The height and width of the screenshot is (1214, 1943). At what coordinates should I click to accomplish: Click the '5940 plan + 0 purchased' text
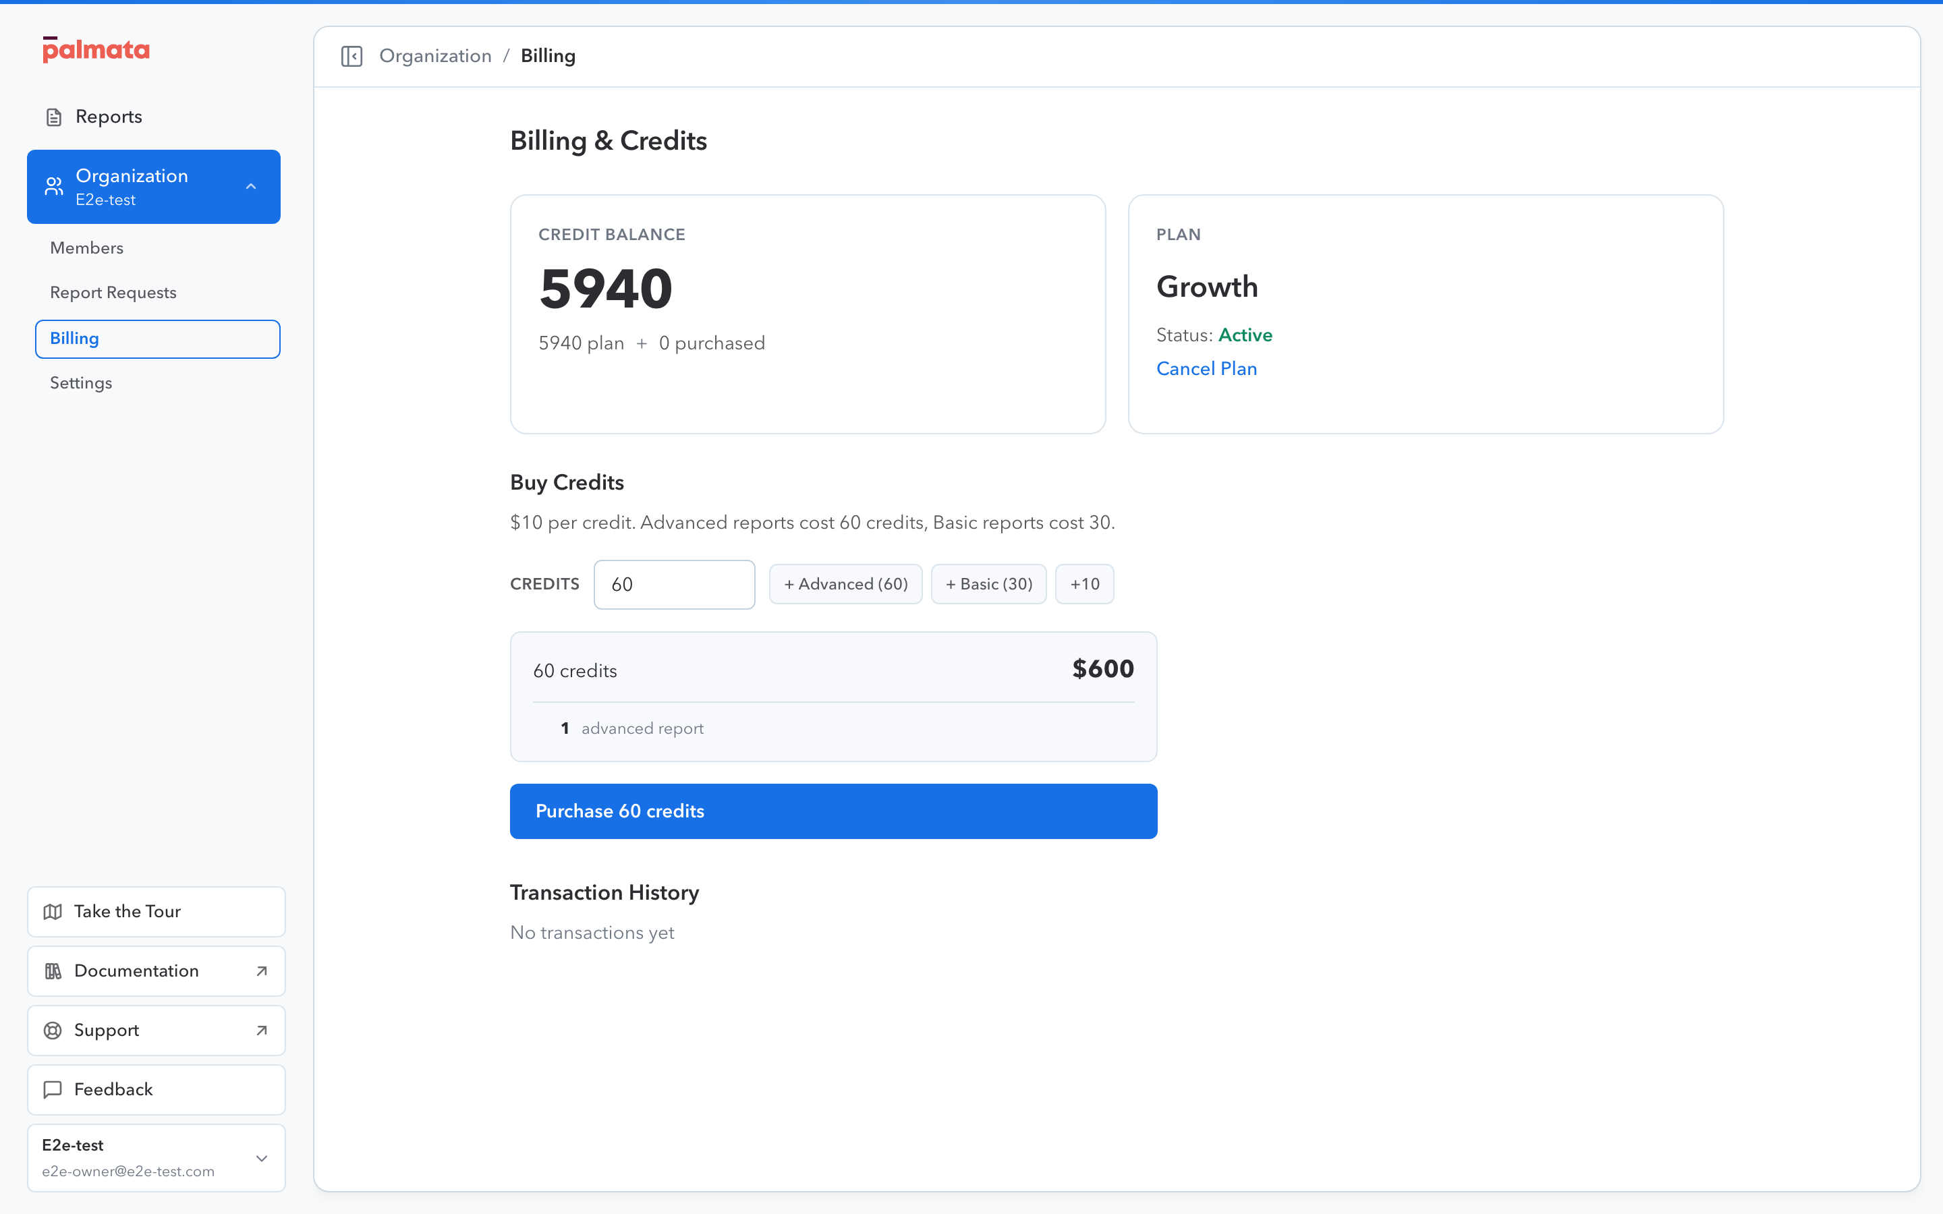click(x=651, y=344)
